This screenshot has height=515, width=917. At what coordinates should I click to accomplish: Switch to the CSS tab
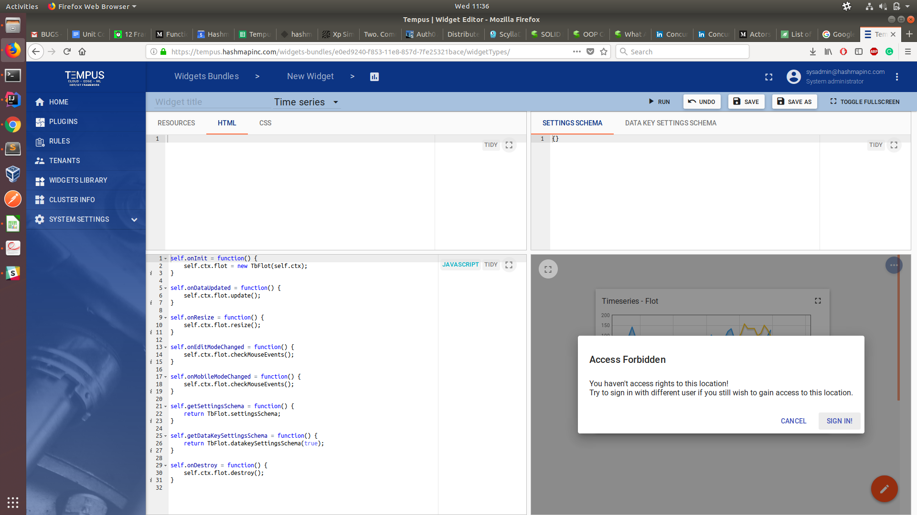click(265, 123)
